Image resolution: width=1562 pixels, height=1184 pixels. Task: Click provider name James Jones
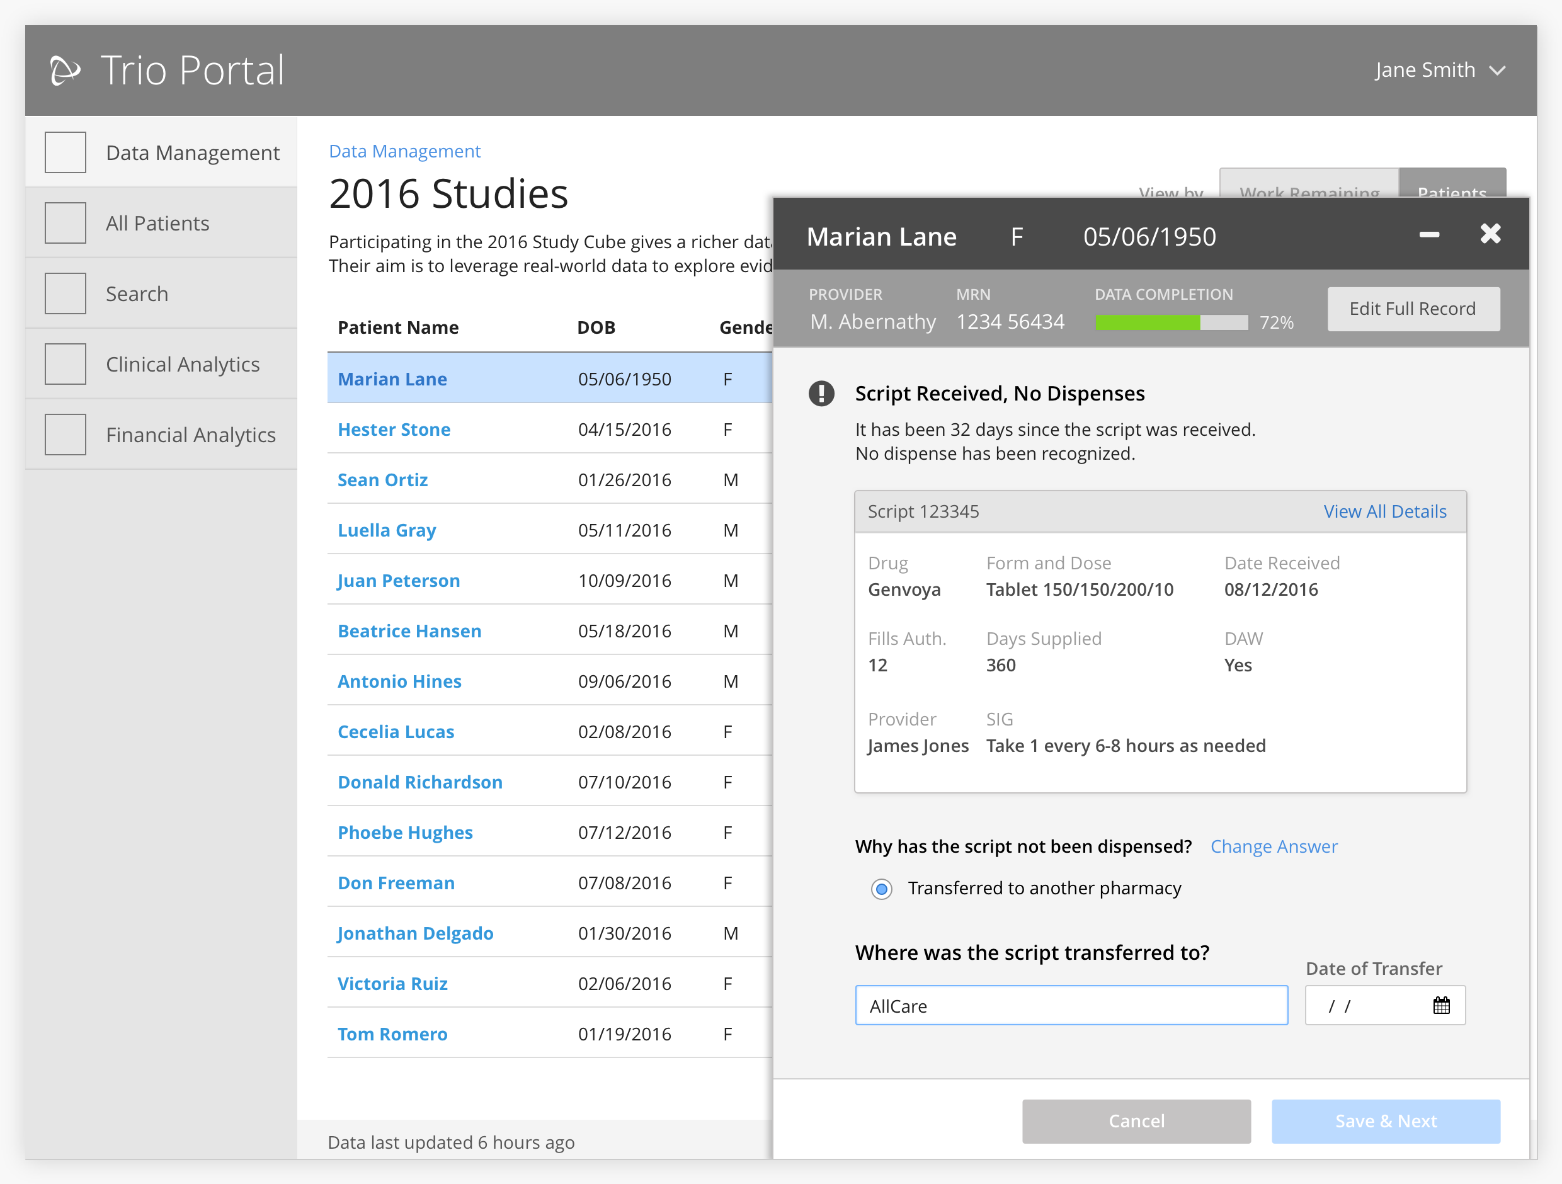(918, 746)
